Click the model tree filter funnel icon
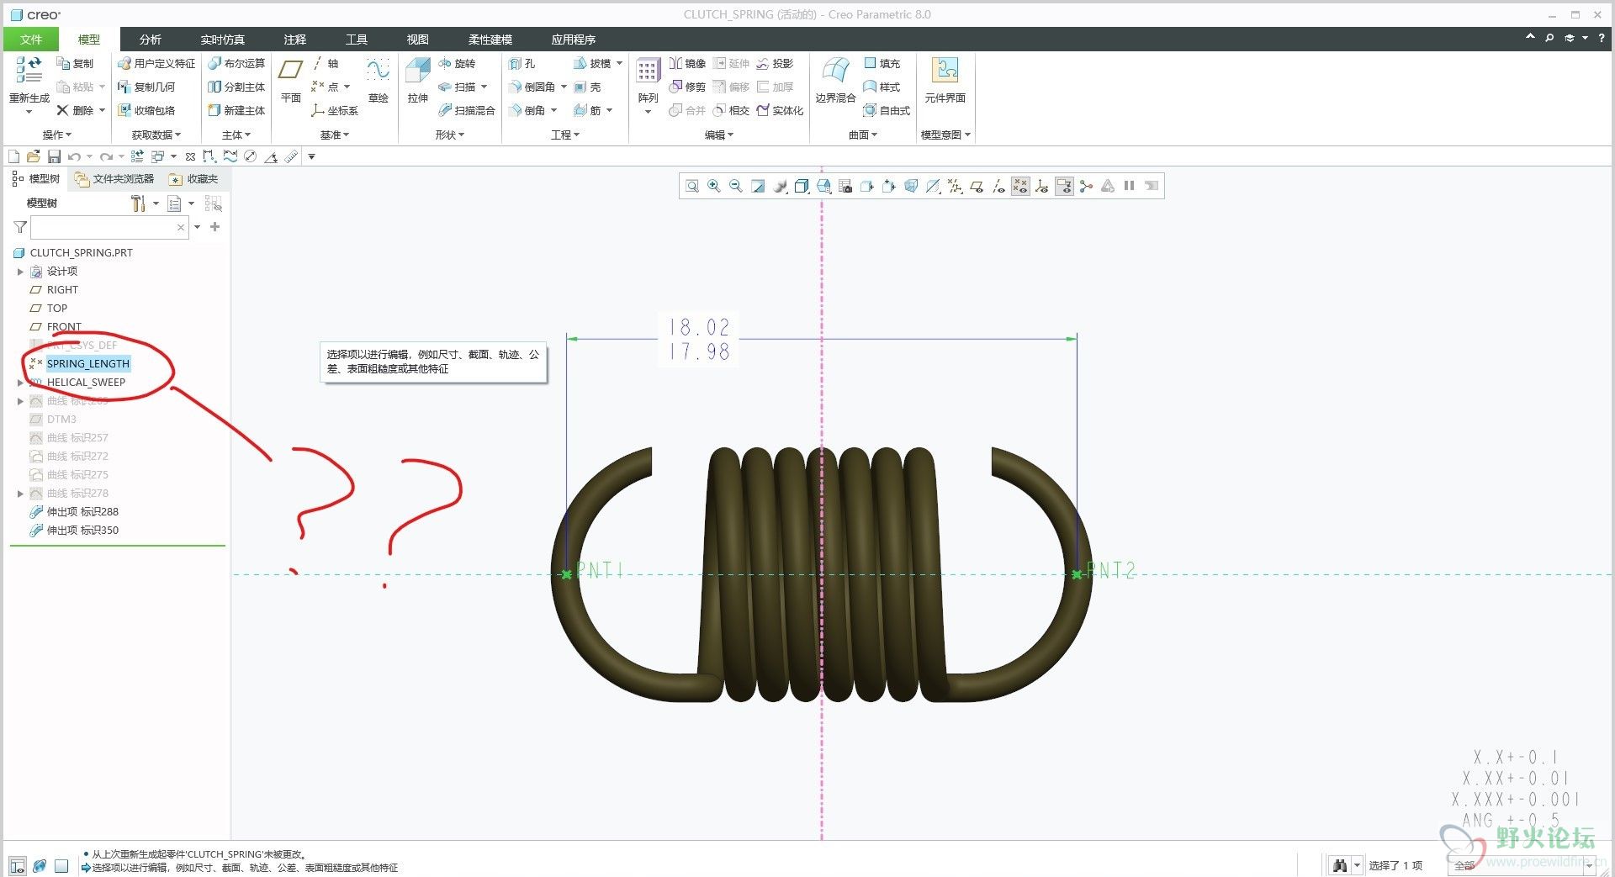Image resolution: width=1615 pixels, height=877 pixels. 20,227
